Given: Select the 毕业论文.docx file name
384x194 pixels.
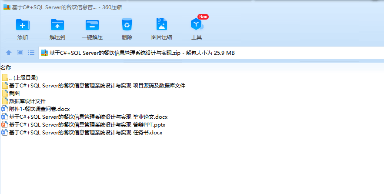Looking at the screenshot, I should [x=88, y=117].
